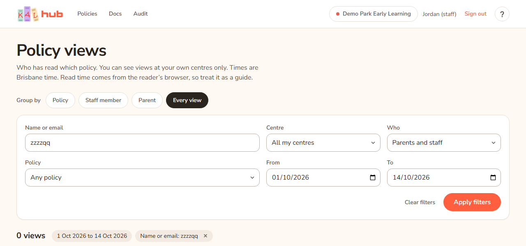Screen dimensions: 526x246
Task: Open the help question mark button
Action: pyautogui.click(x=502, y=14)
